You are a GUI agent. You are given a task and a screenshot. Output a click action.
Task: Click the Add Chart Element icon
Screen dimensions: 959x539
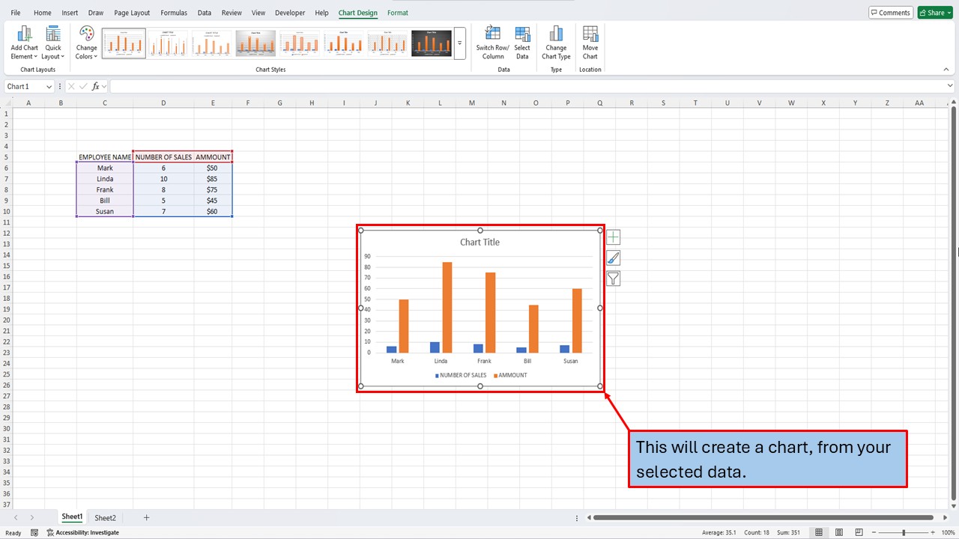click(24, 37)
